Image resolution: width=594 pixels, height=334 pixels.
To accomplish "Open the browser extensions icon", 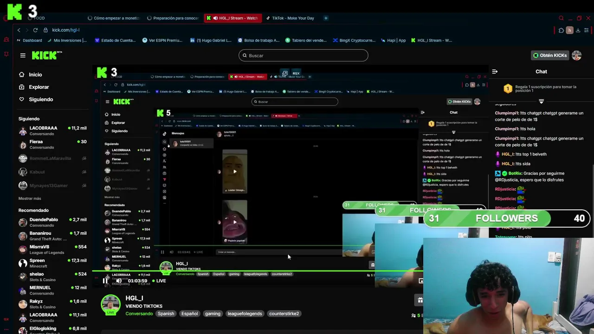I will [561, 30].
